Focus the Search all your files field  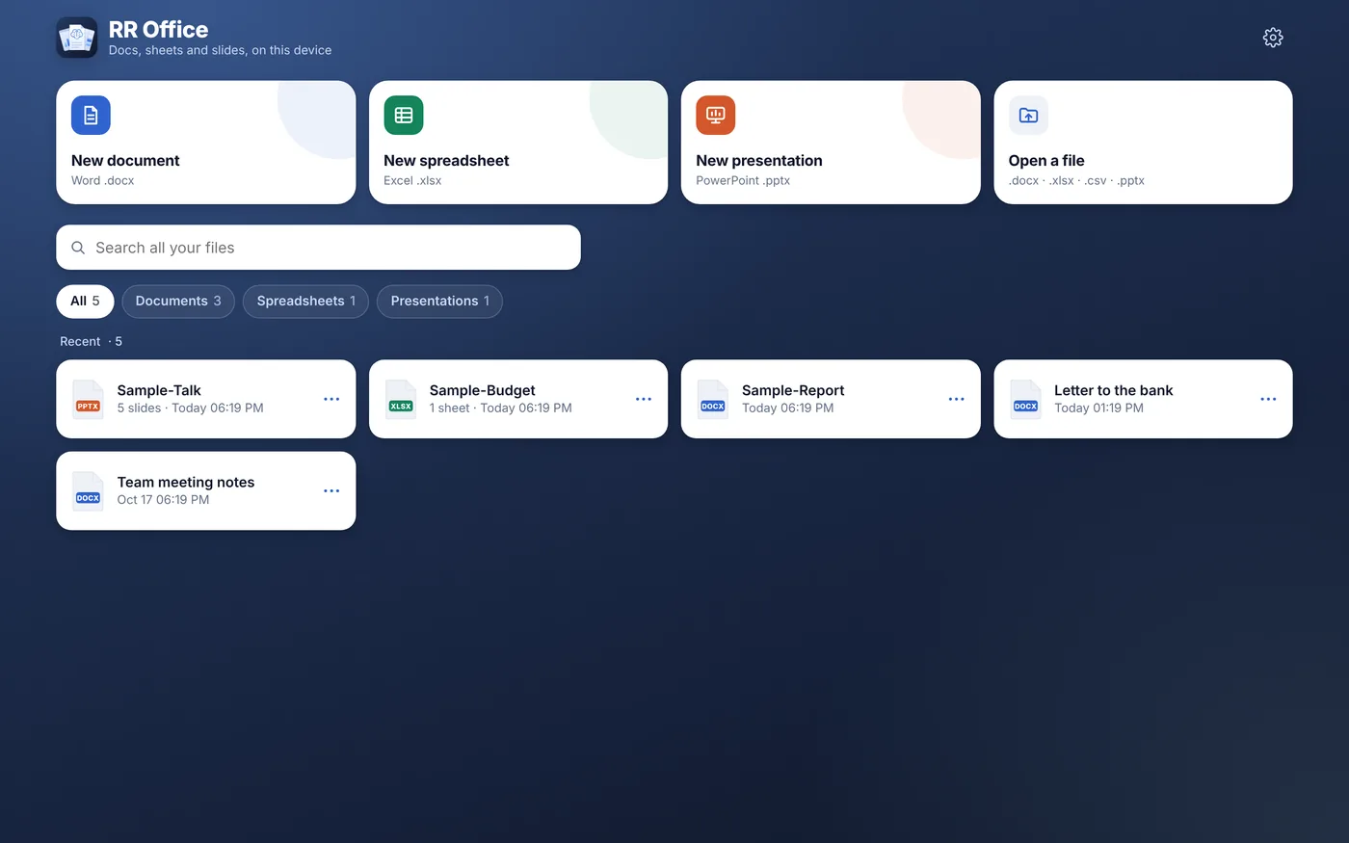point(319,248)
